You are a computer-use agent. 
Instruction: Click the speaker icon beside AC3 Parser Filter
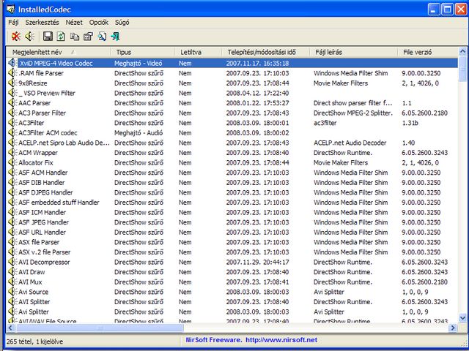[x=12, y=113]
